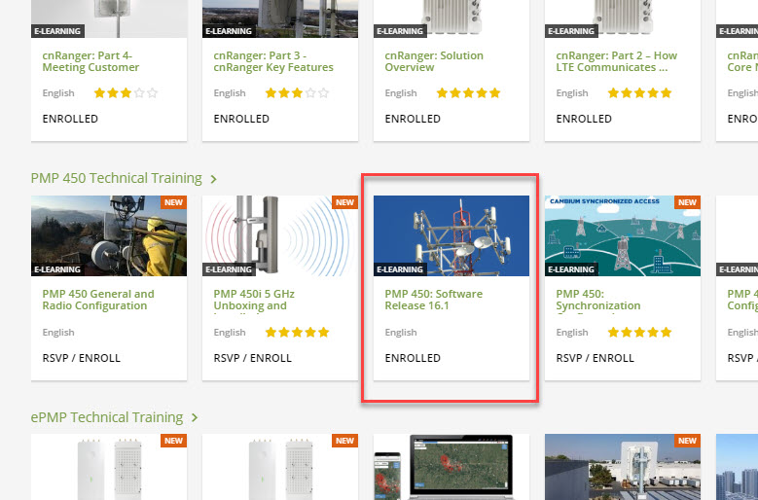Click NEW badge on PMP 450i 5 GHz card
Viewport: 758px width, 500px height.
point(344,202)
